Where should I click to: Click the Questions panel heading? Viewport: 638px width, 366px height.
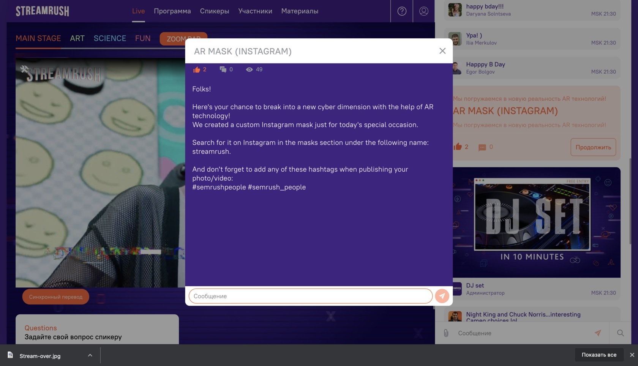pyautogui.click(x=41, y=328)
